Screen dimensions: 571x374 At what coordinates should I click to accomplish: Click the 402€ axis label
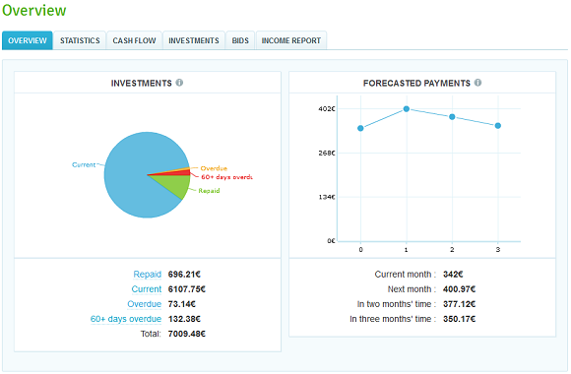point(327,109)
